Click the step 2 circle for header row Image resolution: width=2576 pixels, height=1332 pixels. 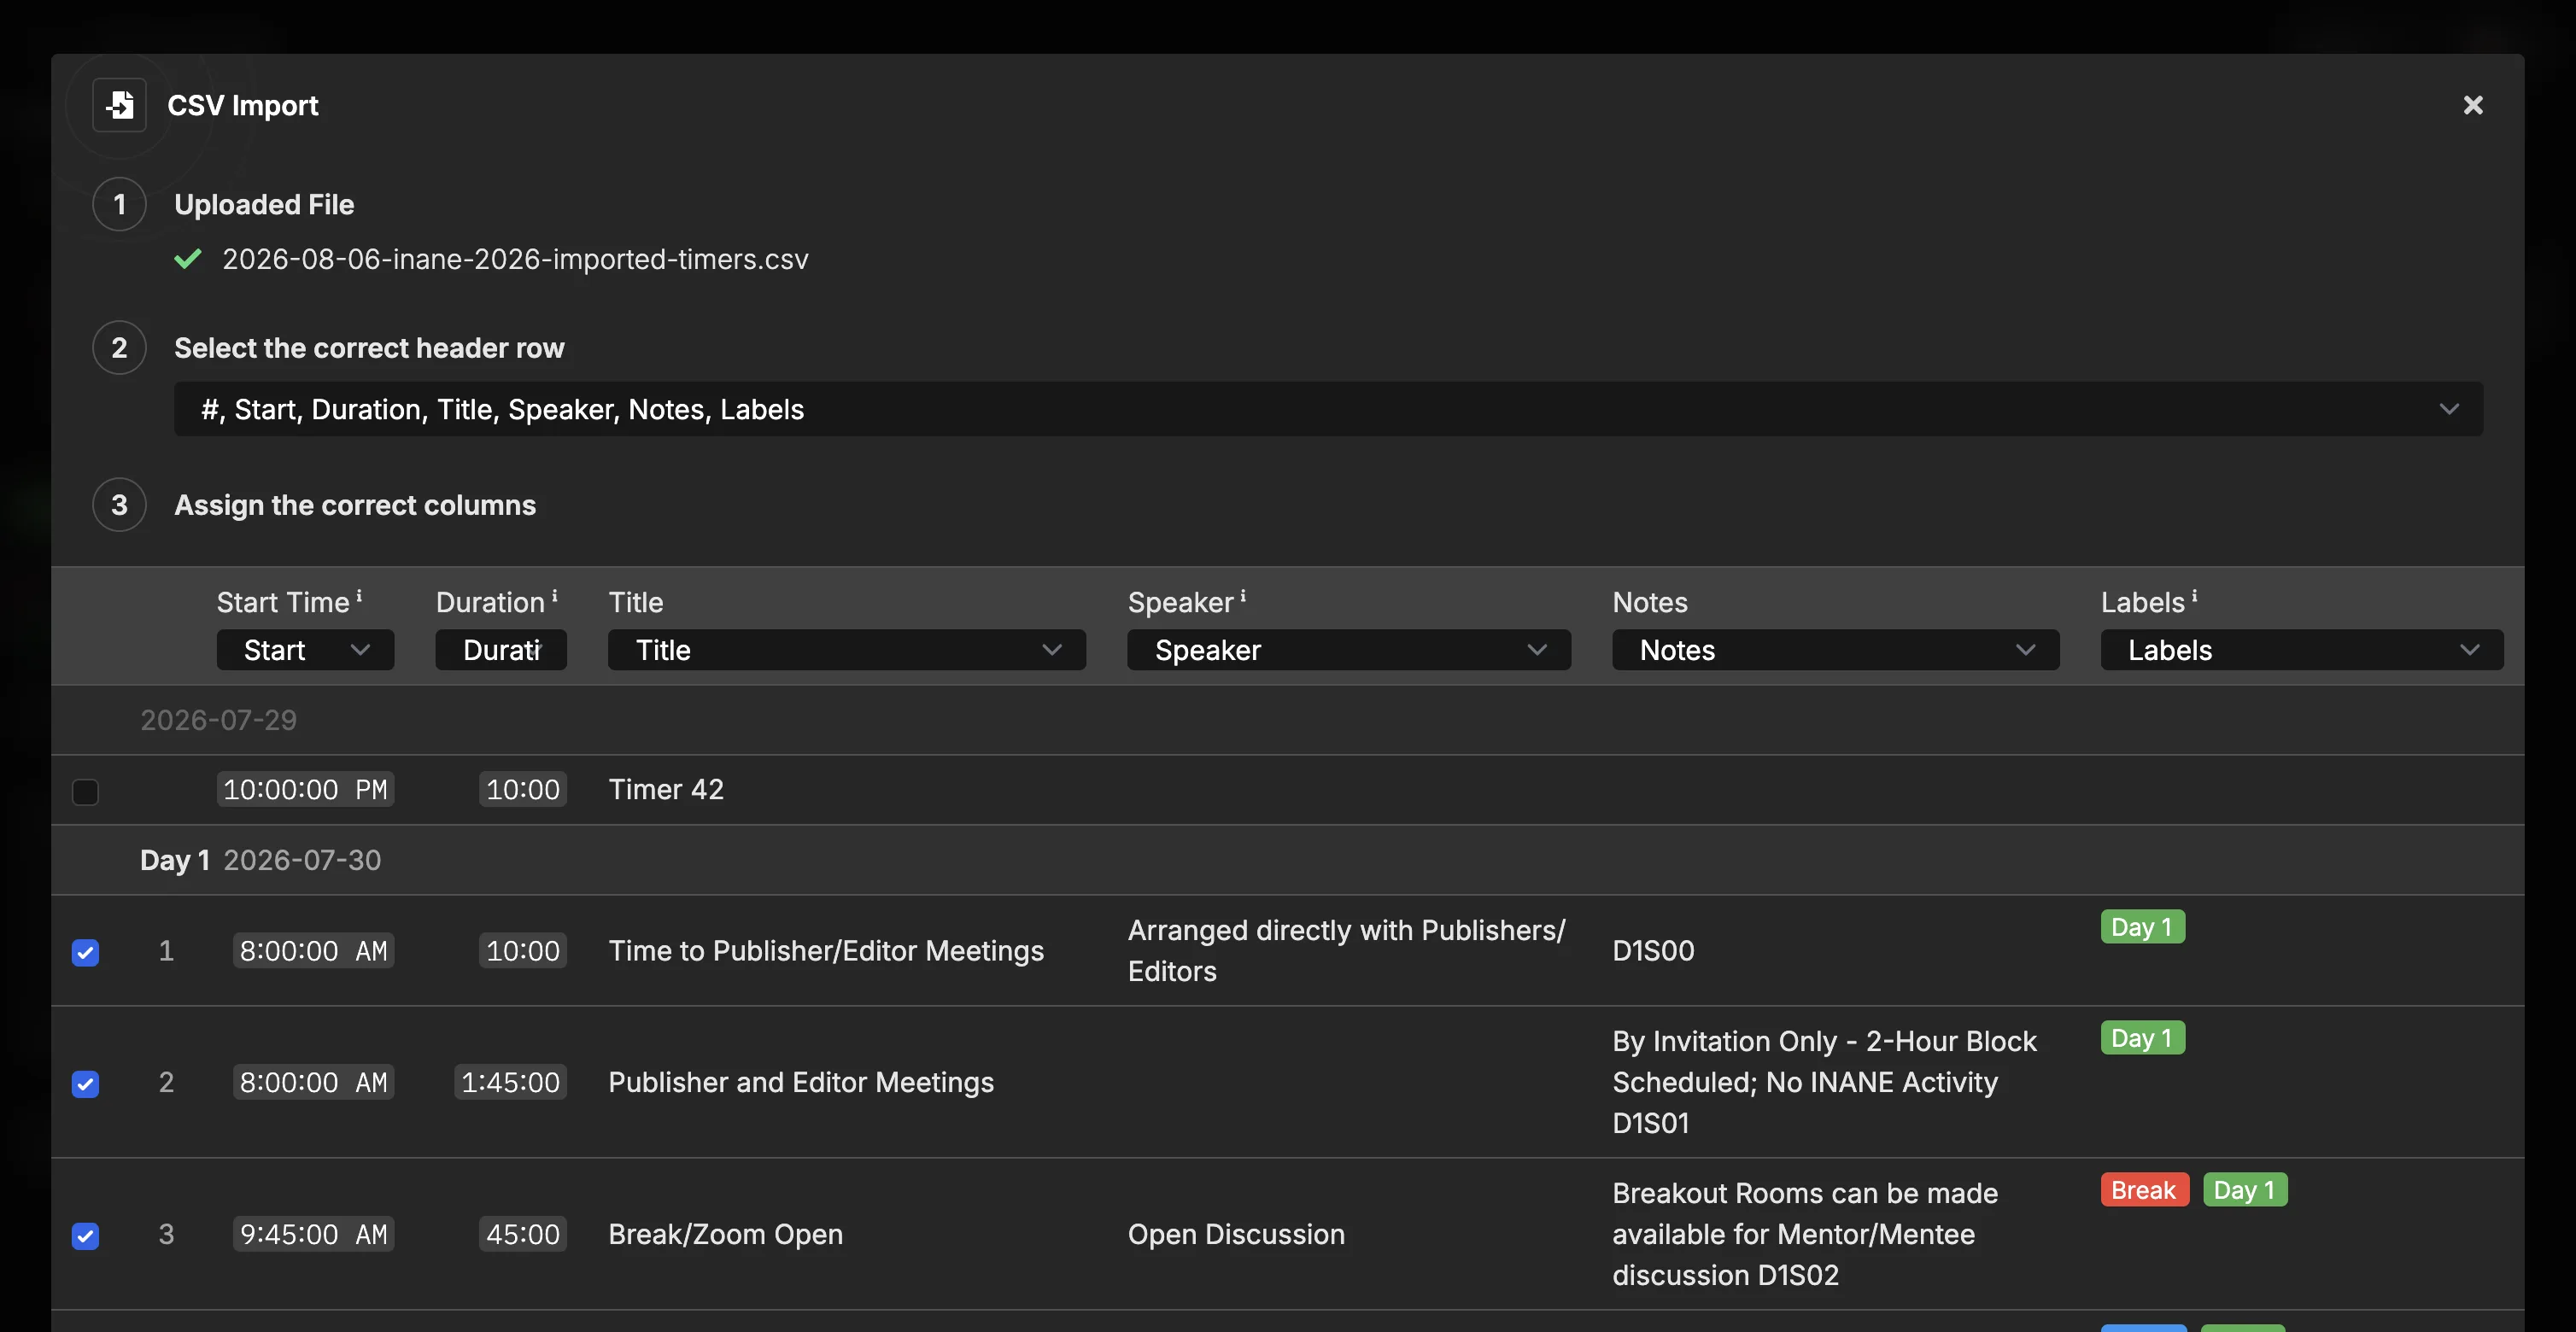pos(120,348)
